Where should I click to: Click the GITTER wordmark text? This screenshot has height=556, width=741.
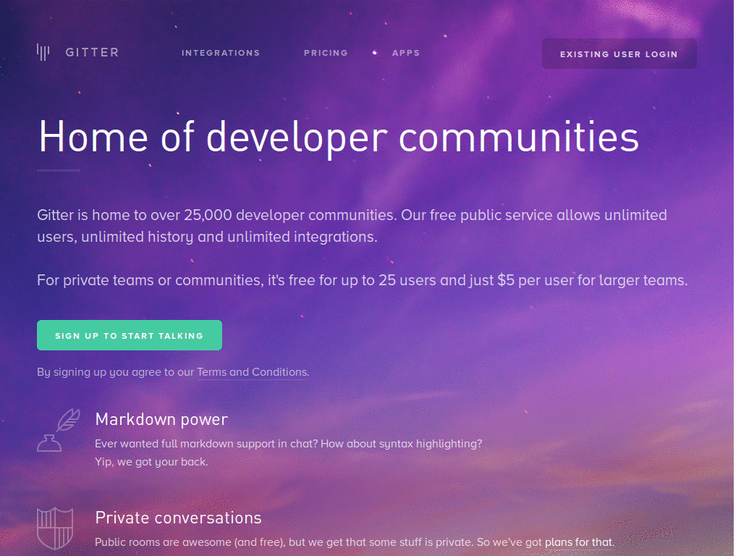[x=92, y=52]
